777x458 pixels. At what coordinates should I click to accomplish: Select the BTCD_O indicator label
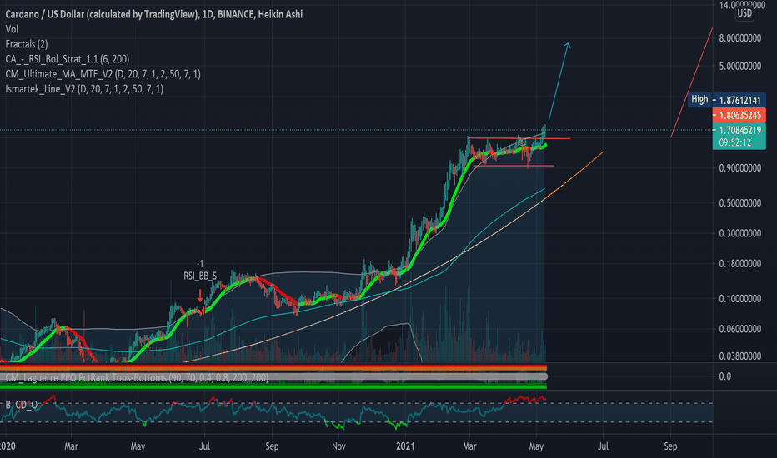click(22, 405)
